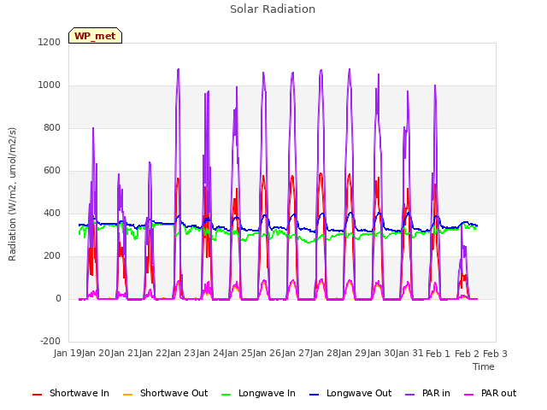The image size is (547, 410).
Task: Click the 400 y-axis tick label
Action: coord(52,213)
